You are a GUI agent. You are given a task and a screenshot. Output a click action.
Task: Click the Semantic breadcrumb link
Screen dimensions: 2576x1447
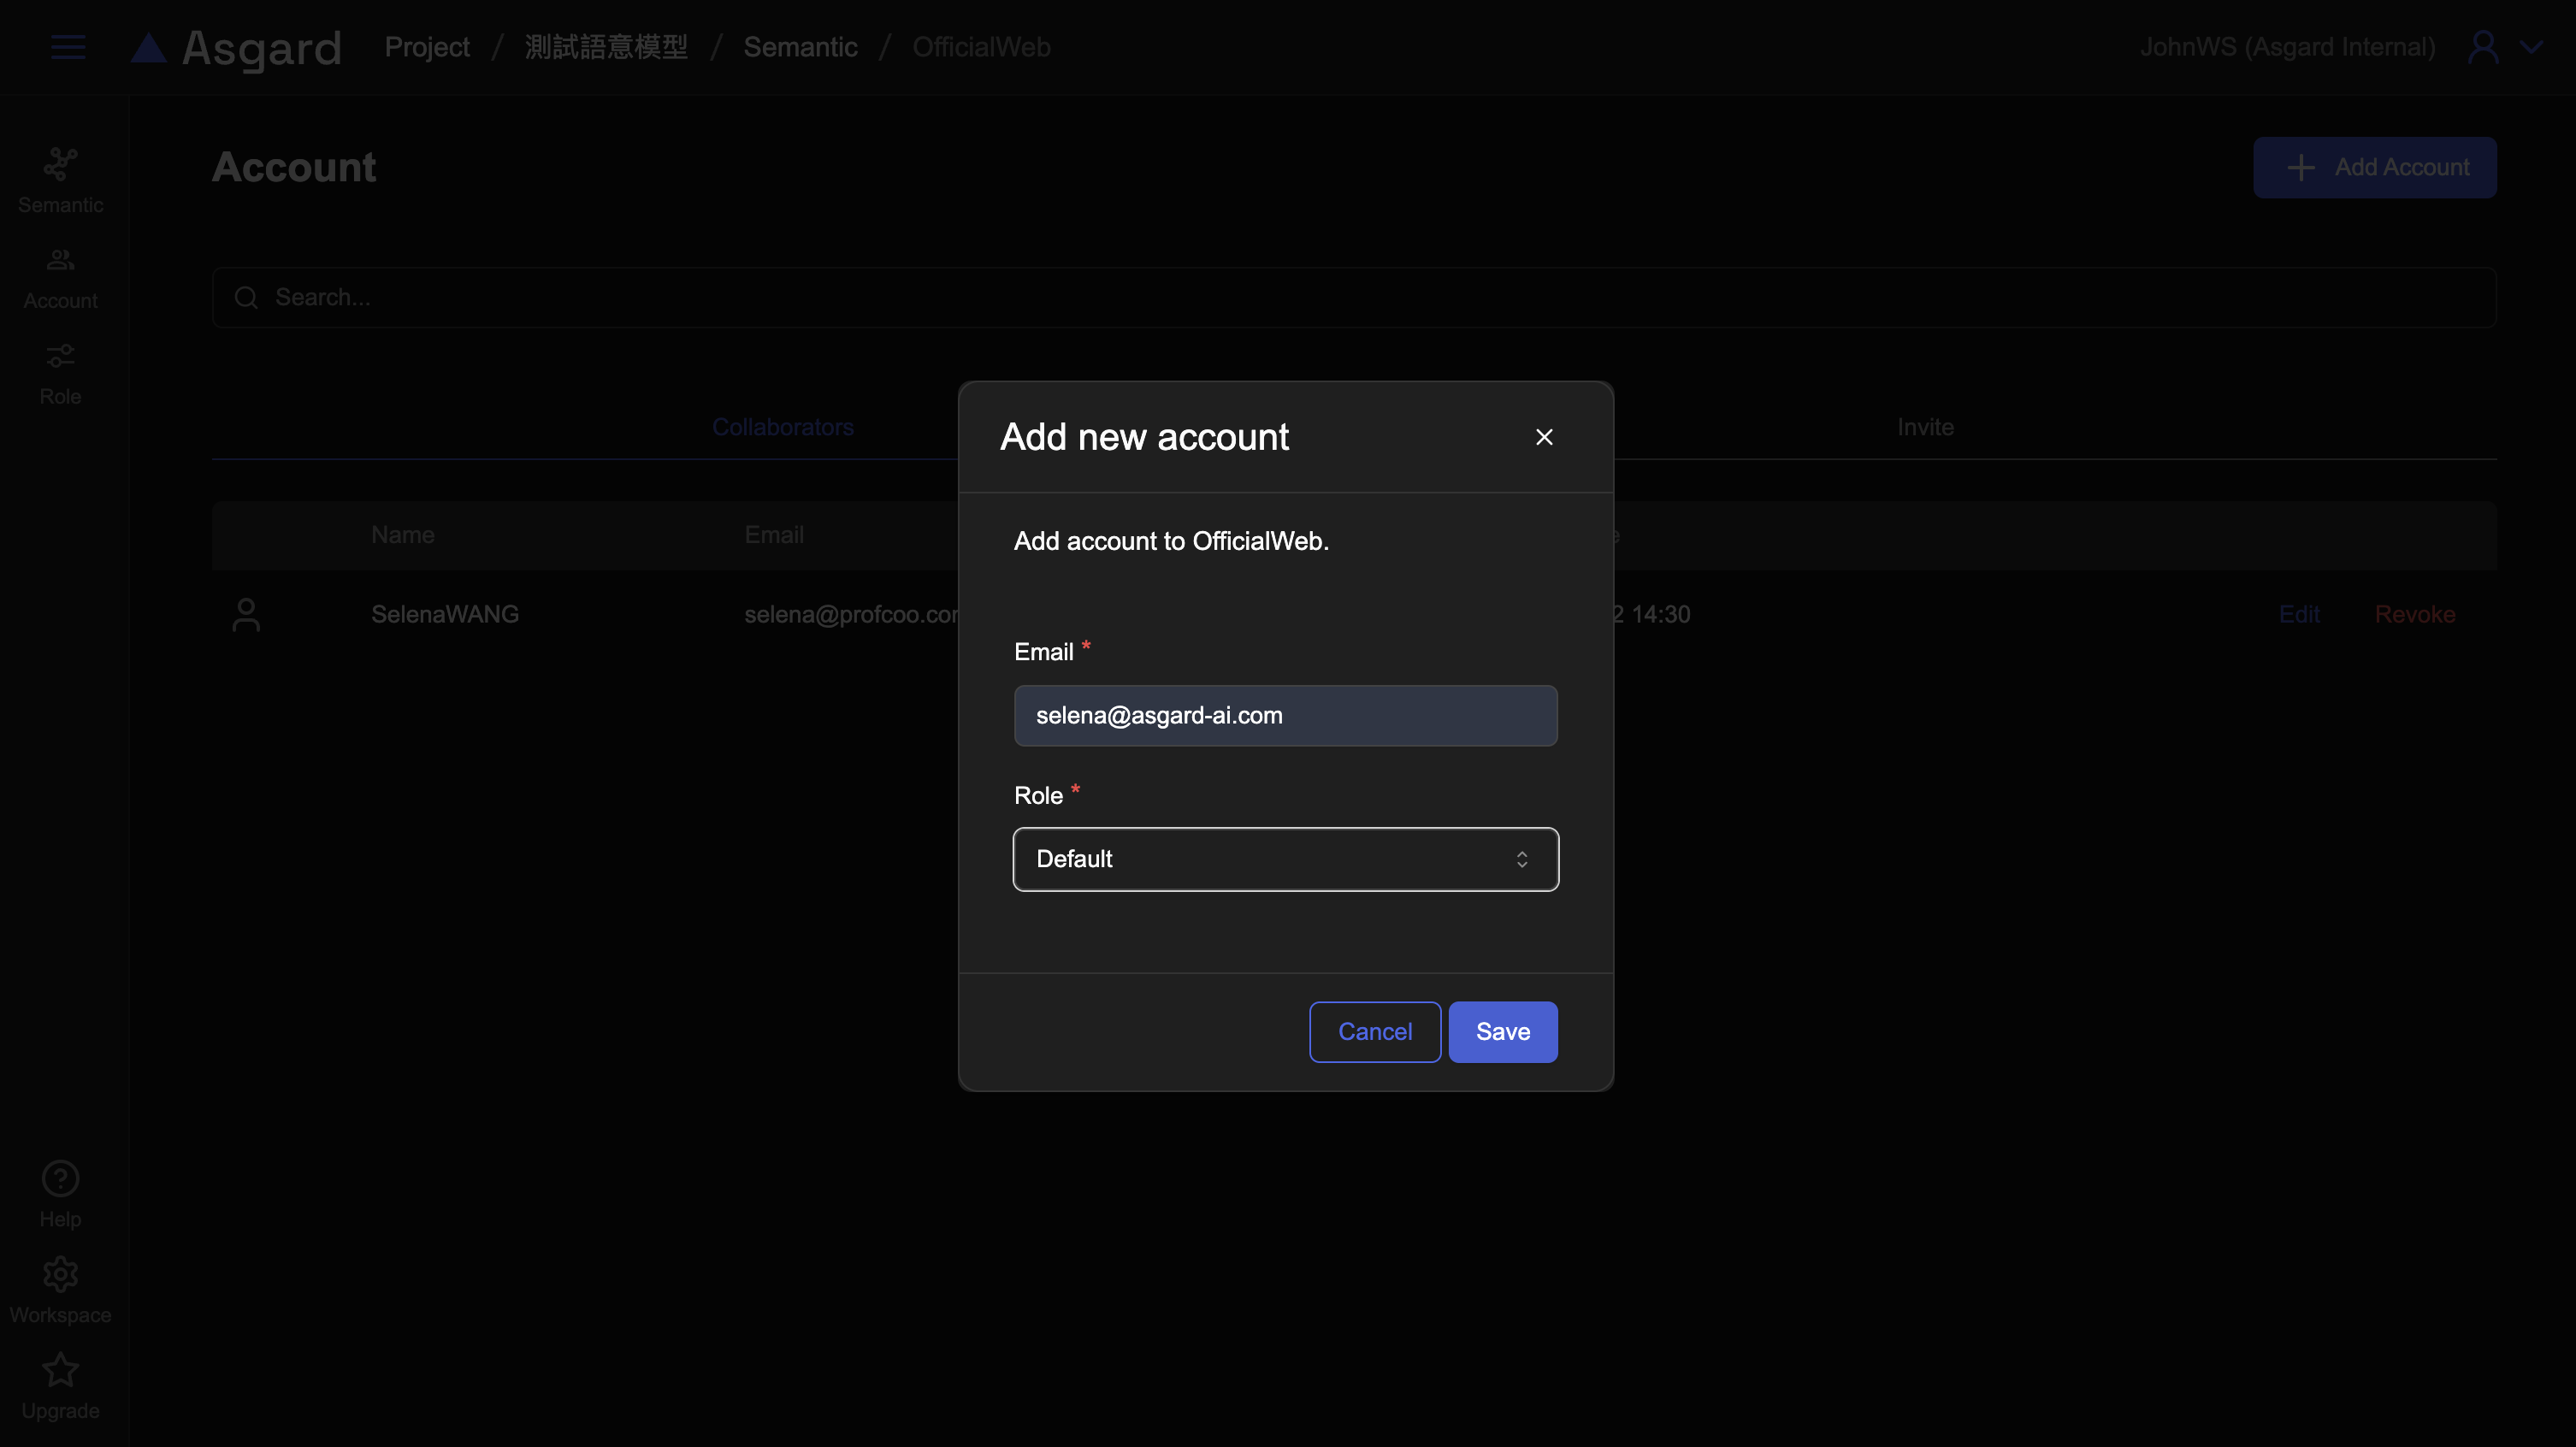(800, 47)
